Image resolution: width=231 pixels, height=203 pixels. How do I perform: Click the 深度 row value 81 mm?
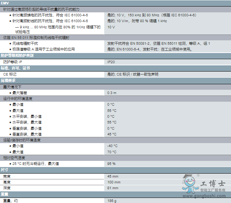click(113, 188)
